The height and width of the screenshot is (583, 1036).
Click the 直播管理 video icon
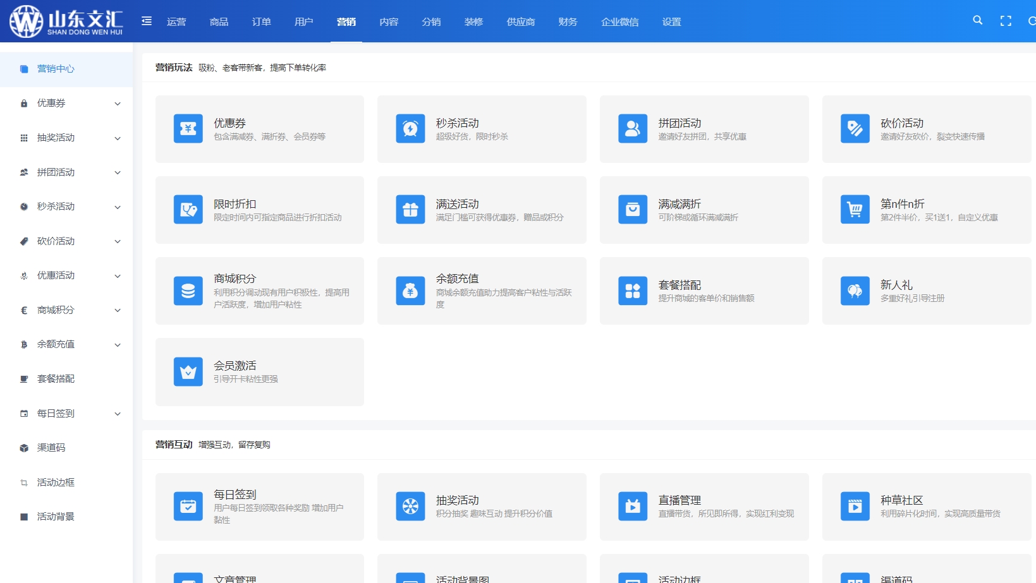tap(633, 507)
